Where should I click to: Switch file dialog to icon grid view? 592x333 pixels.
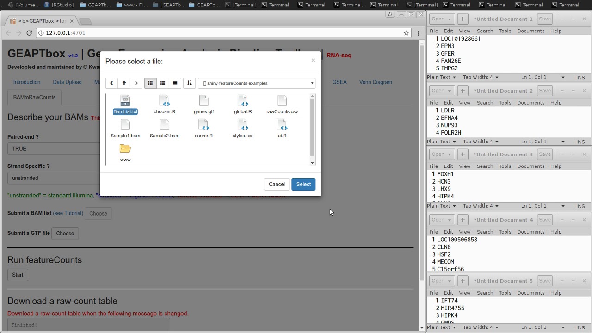(x=150, y=83)
